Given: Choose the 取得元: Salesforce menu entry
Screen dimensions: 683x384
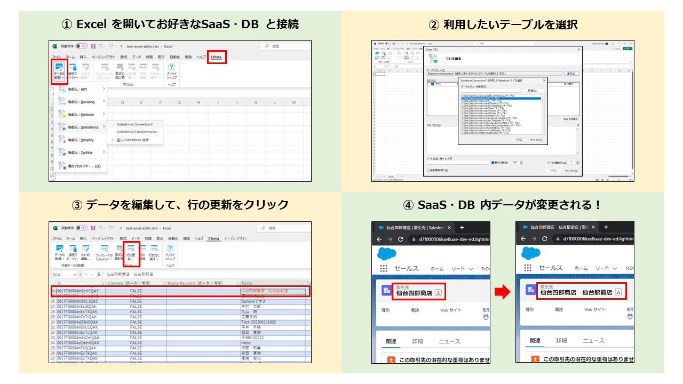Looking at the screenshot, I should pyautogui.click(x=80, y=127).
